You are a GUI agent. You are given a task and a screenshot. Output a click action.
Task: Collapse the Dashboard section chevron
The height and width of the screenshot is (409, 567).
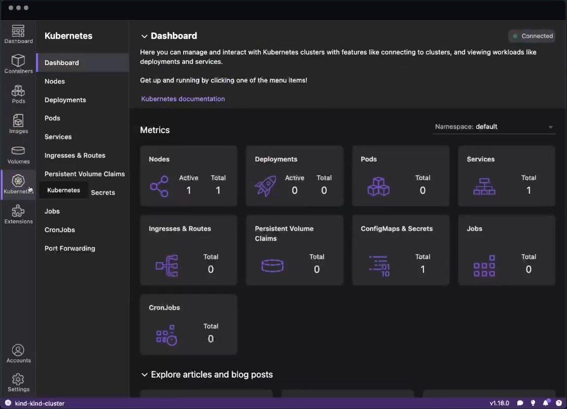coord(145,36)
